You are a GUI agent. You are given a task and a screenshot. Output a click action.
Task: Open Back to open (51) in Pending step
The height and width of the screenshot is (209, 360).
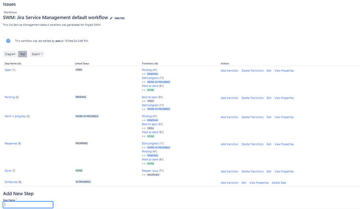coord(150,97)
